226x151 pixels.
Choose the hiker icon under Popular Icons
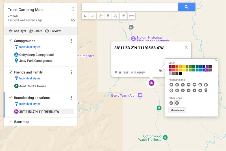183,90
